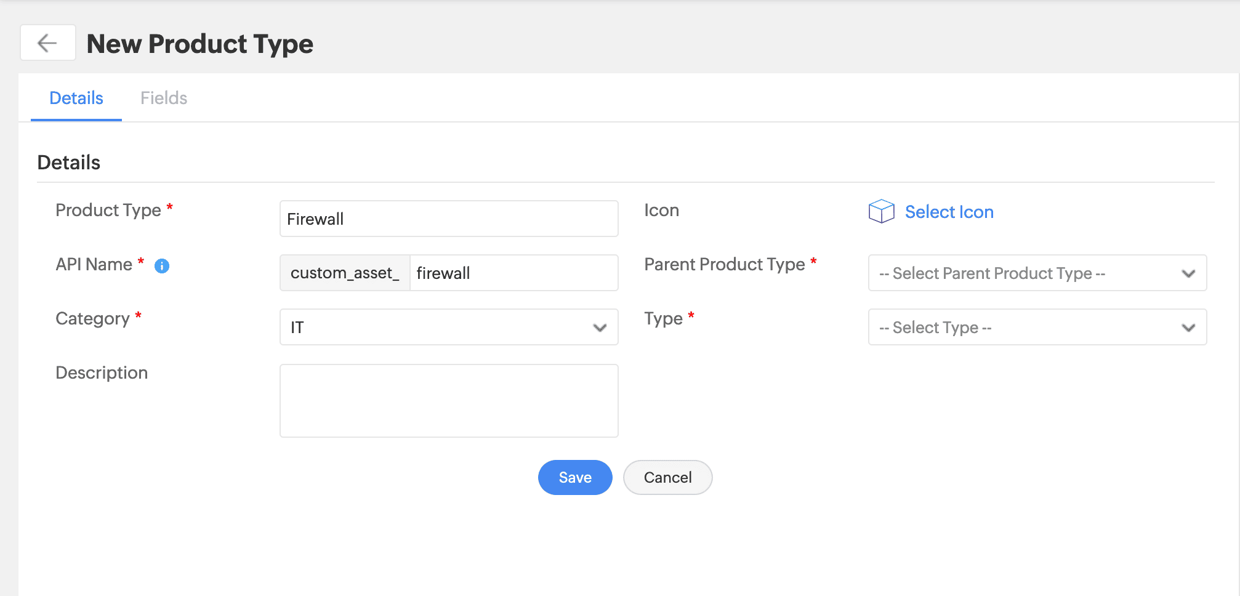Click the back arrow button
Viewport: 1240px width, 596px height.
pyautogui.click(x=47, y=43)
